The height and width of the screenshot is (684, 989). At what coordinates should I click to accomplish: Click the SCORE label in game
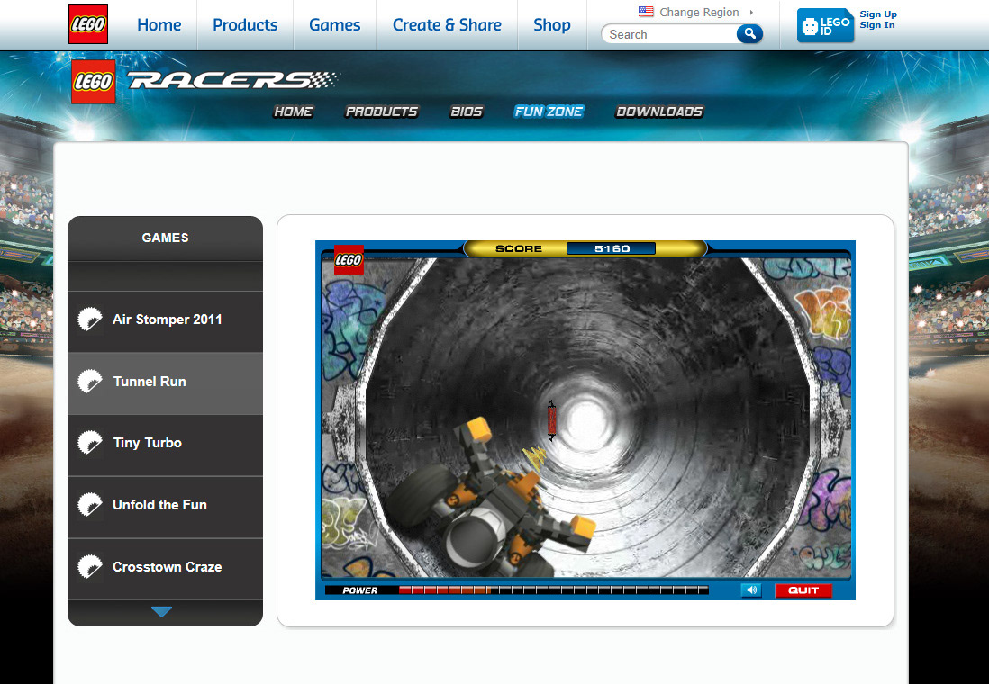coord(519,248)
